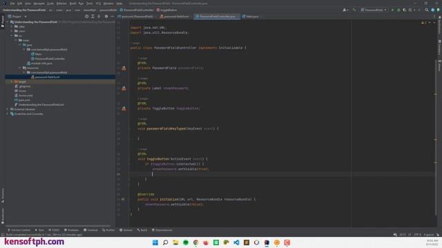Open the Help menu

coord(119,3)
